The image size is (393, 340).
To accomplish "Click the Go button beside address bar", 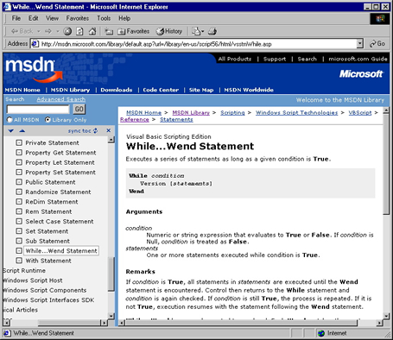I will [x=377, y=44].
